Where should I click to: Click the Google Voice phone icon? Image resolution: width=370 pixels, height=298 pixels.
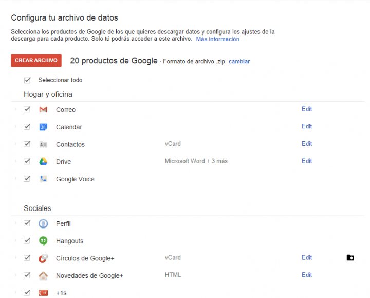point(43,179)
